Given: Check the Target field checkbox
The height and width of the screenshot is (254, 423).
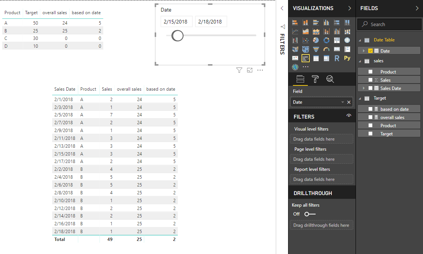Looking at the screenshot, I should tap(370, 134).
